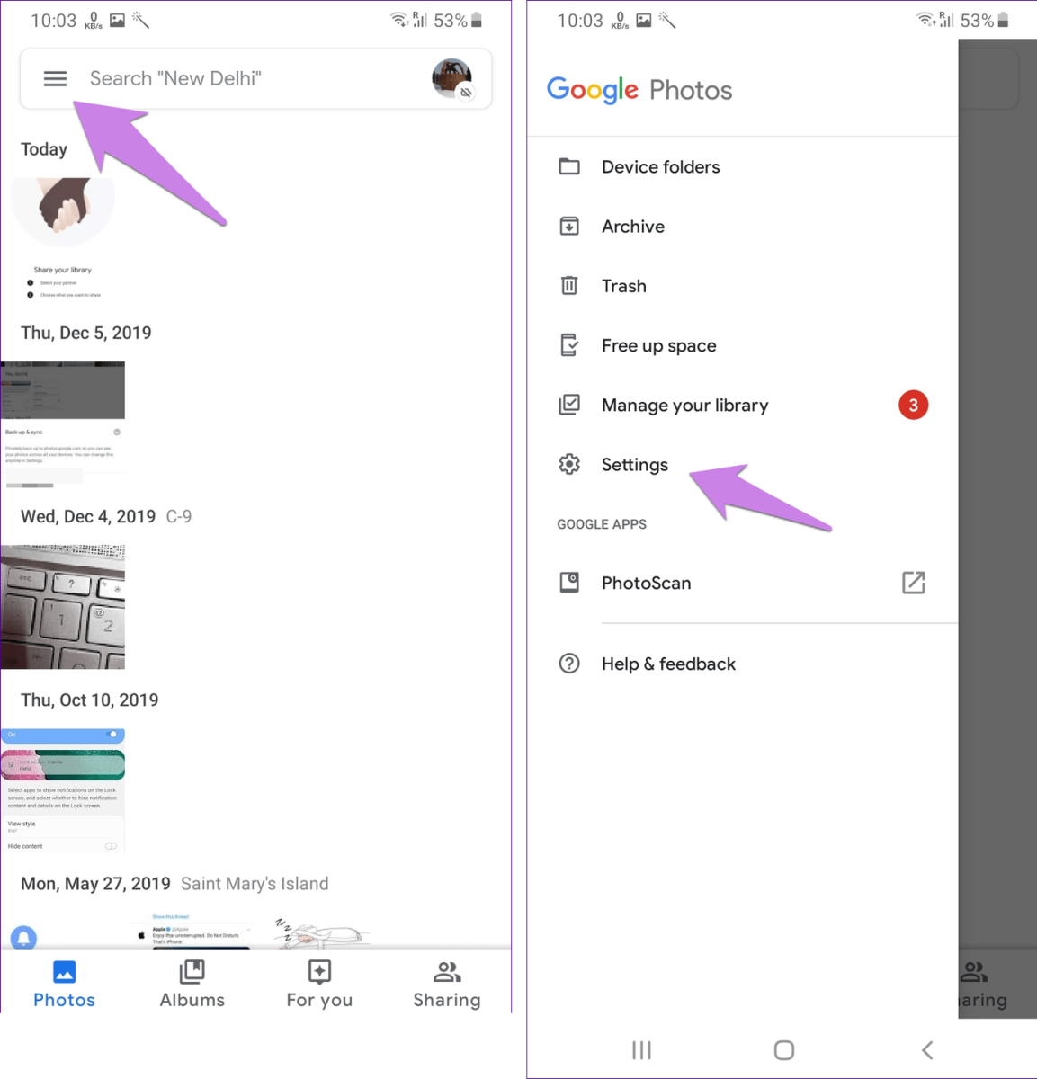The image size is (1037, 1079).
Task: Open the Dec 5, 2019 screenshot thumbnail
Action: click(63, 424)
